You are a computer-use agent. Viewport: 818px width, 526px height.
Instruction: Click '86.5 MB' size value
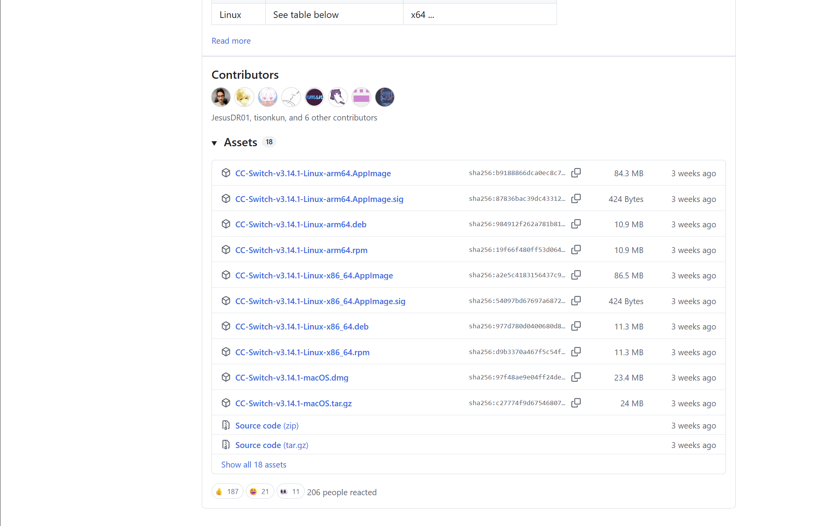629,275
